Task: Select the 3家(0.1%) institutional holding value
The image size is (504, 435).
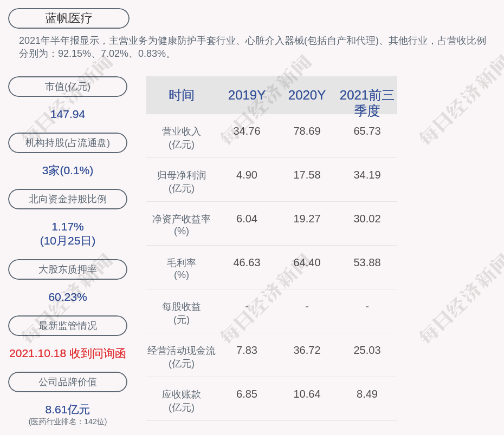Action: pos(68,170)
